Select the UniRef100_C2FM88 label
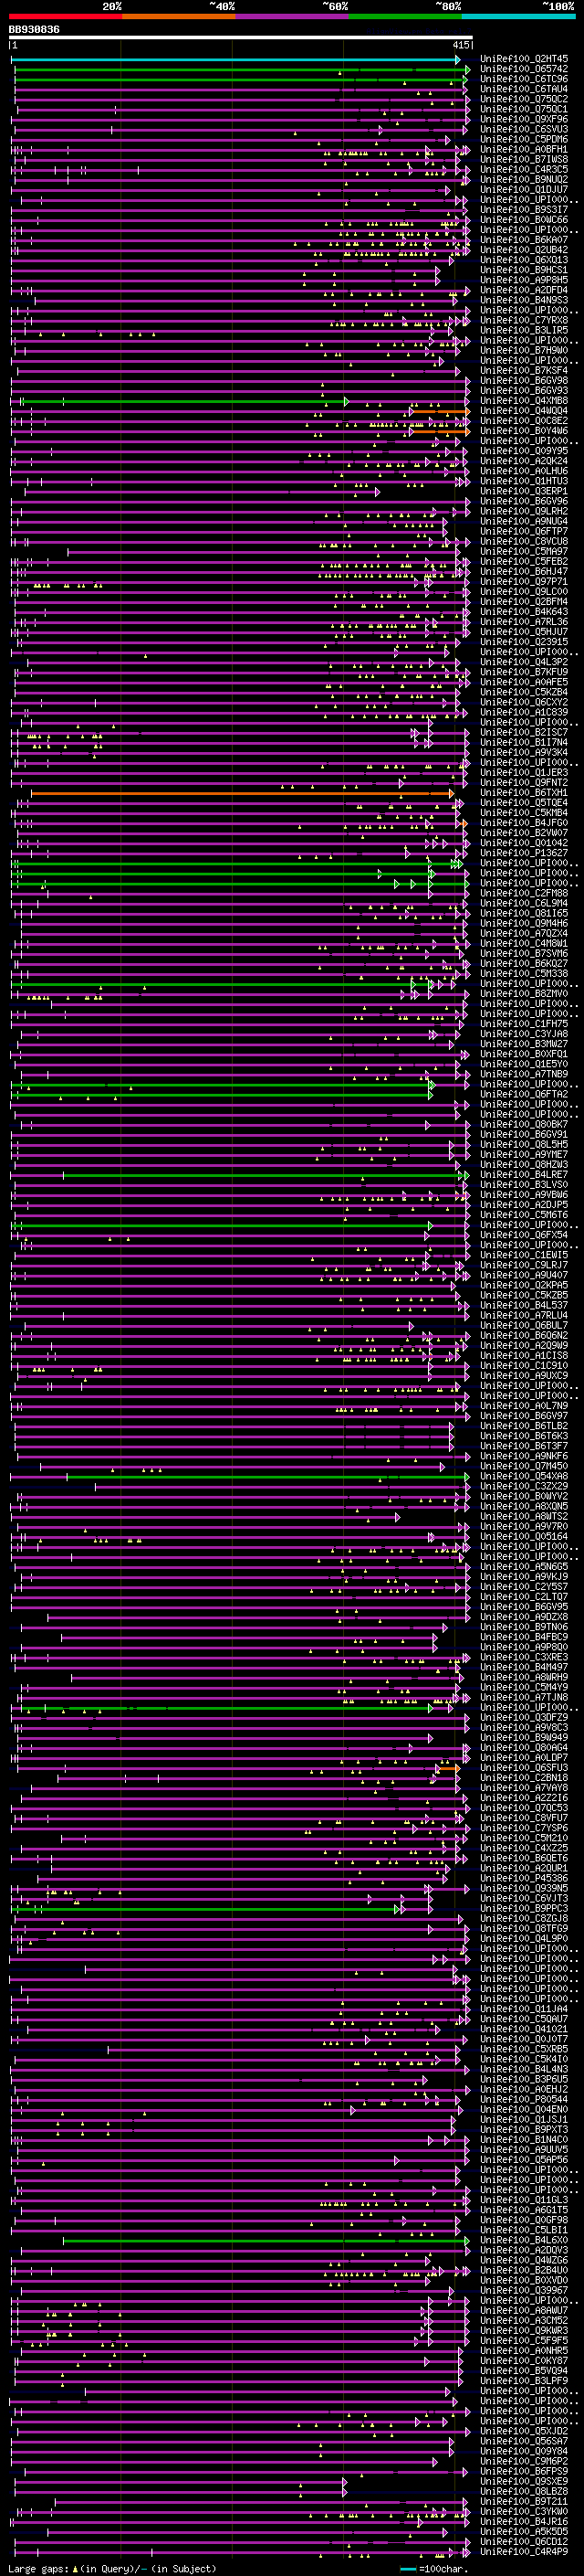 click(x=523, y=894)
